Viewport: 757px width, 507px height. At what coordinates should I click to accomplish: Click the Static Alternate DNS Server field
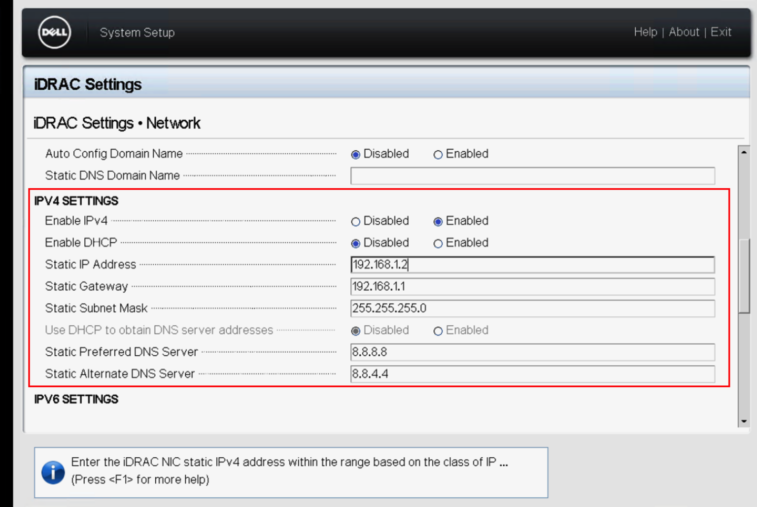click(532, 374)
